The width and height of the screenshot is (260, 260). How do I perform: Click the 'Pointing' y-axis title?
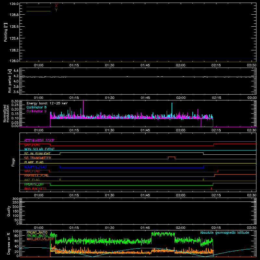(x=6, y=32)
